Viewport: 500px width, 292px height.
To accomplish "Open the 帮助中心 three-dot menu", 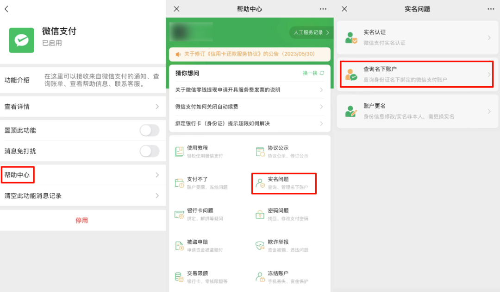I will pos(323,9).
